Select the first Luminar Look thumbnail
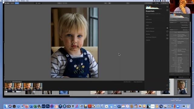Viewport: 194px width, 109px height. click(x=9, y=87)
